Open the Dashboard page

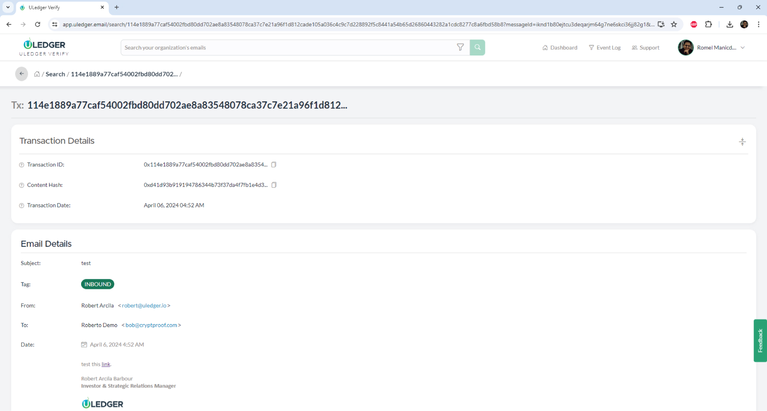pyautogui.click(x=560, y=47)
